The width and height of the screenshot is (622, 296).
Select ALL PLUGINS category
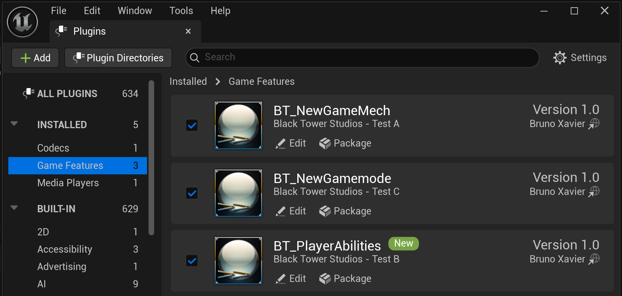coord(78,94)
